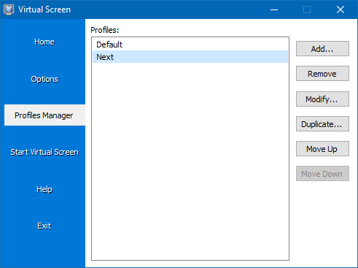Choose Exit in the sidebar
Screen dimensions: 358x268
click(x=44, y=226)
